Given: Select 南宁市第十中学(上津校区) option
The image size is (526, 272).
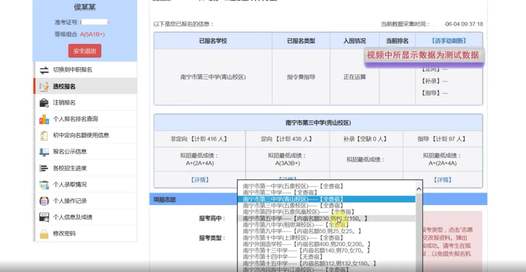Looking at the screenshot, I should pos(326,238).
